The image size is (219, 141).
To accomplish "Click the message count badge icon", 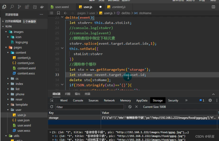I will pyautogui.click(x=202, y=100).
